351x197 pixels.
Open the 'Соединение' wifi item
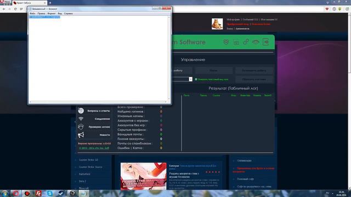[x=94, y=119]
